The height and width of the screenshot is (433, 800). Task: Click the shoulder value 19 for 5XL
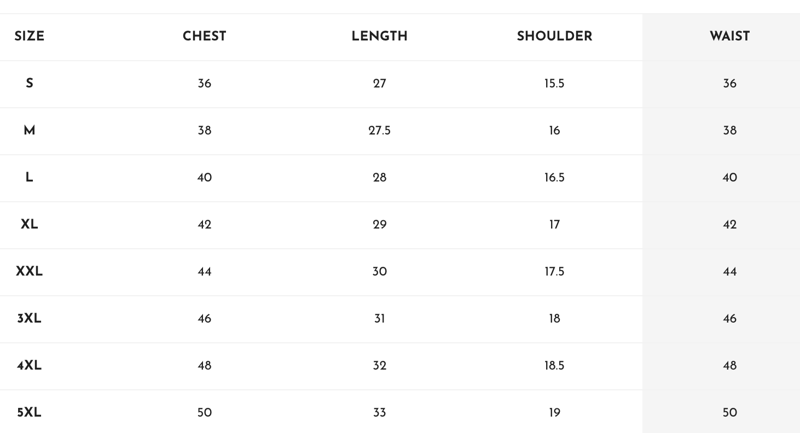click(x=554, y=413)
